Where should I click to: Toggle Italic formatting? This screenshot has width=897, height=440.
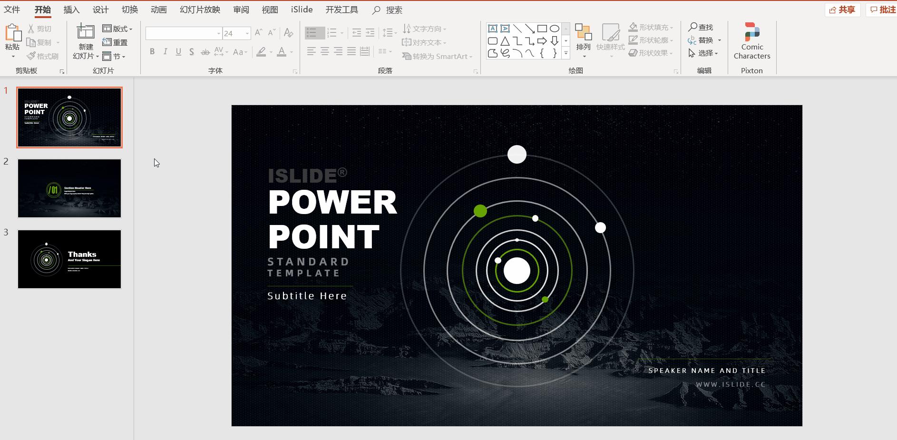click(165, 51)
